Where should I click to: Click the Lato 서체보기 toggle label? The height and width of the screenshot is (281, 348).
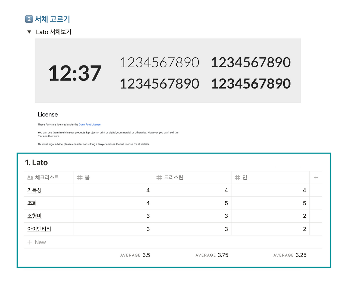tap(54, 32)
